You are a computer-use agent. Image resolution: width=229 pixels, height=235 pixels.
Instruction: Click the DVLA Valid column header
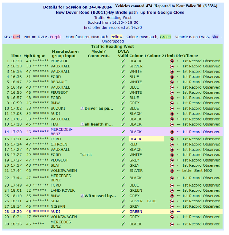(123, 54)
